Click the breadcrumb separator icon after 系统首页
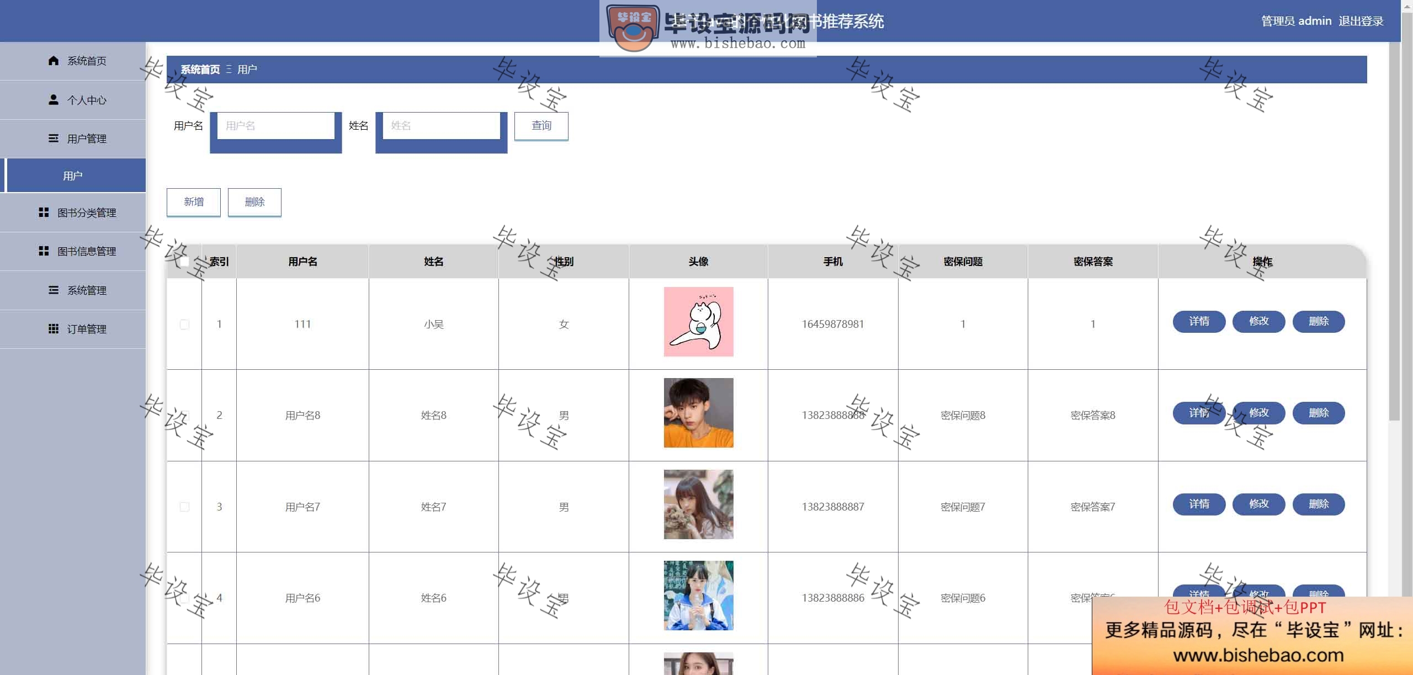Viewport: 1413px width, 675px height. (x=229, y=70)
